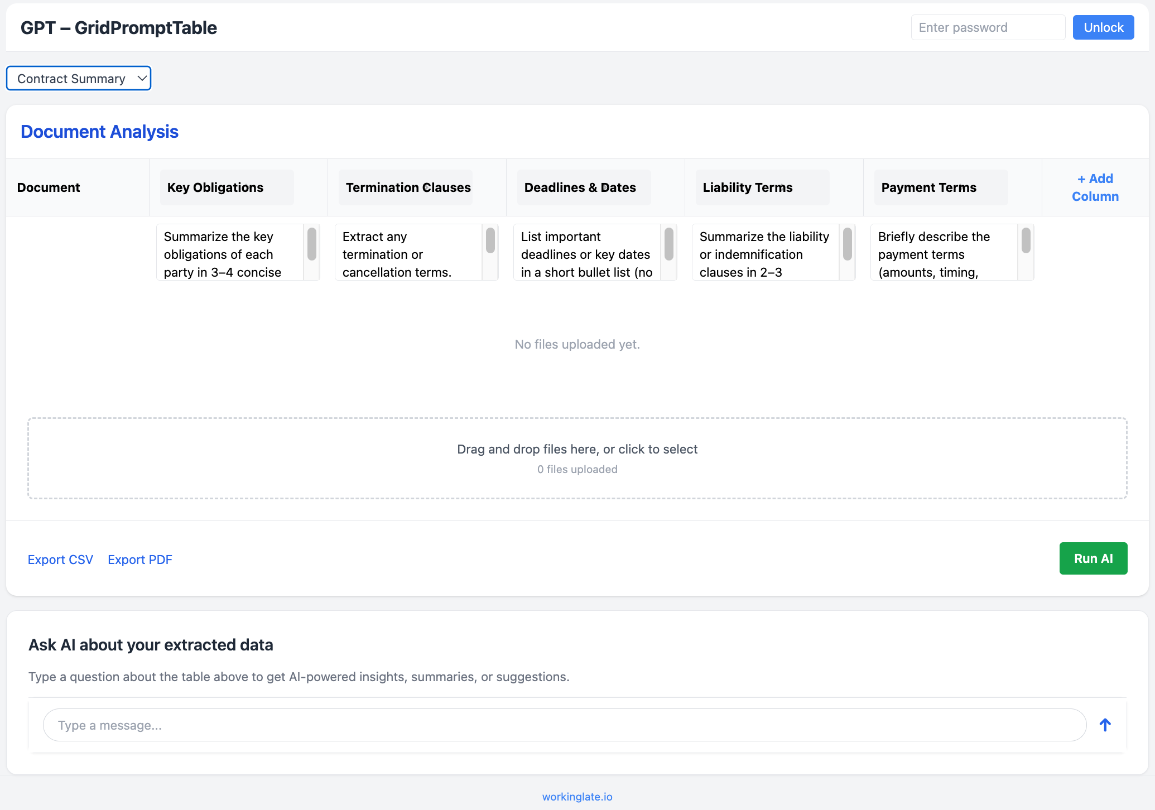The image size is (1155, 810).
Task: Click + Add Column
Action: [x=1095, y=187]
